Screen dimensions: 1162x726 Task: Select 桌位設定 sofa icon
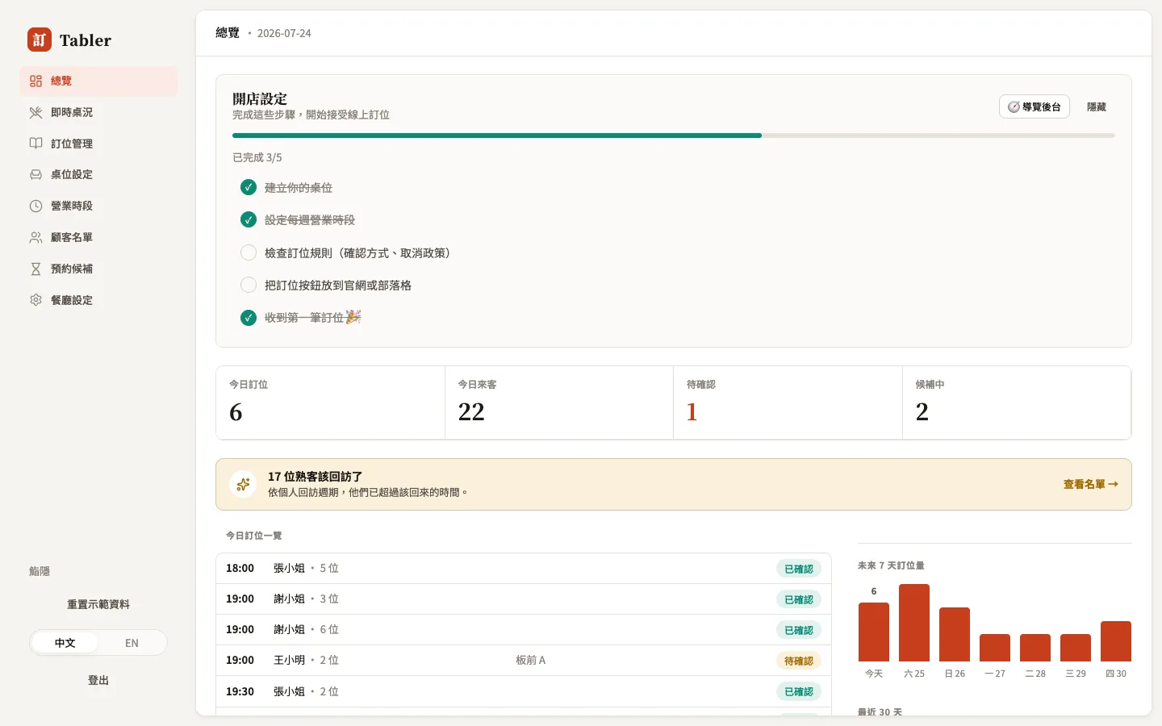point(36,174)
